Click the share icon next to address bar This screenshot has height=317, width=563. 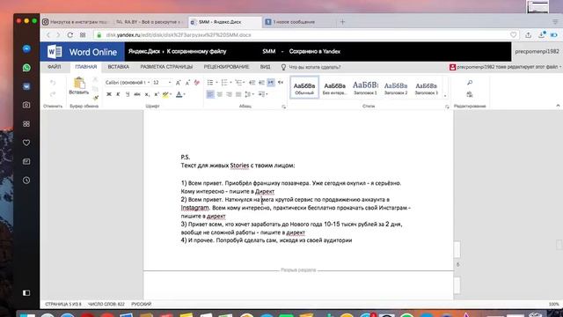pyautogui.click(x=528, y=35)
